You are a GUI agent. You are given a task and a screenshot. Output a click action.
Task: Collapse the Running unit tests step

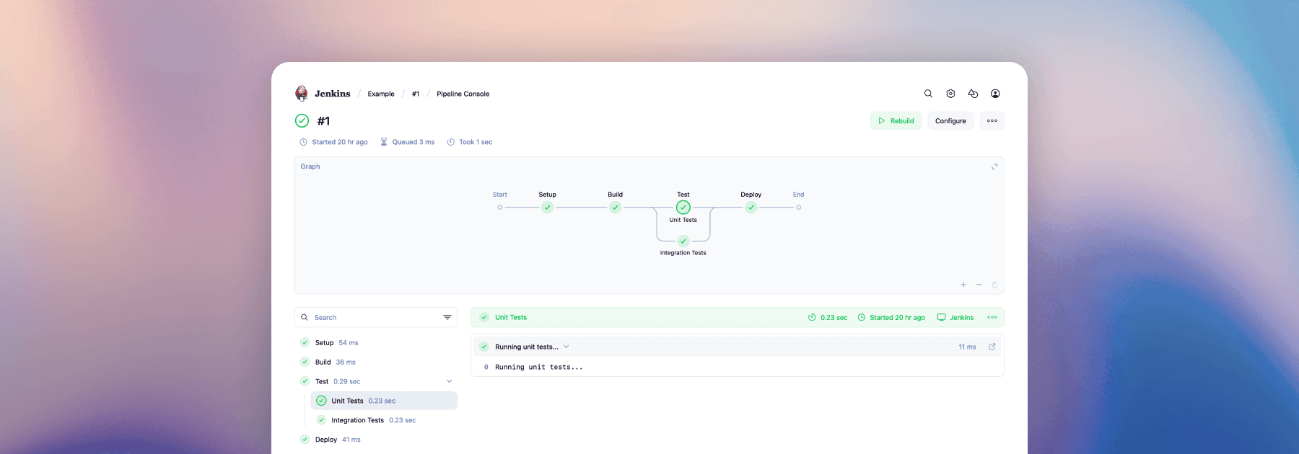point(566,347)
